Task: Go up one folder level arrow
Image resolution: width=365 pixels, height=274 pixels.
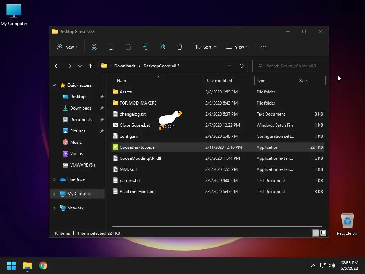Action: coord(90,66)
